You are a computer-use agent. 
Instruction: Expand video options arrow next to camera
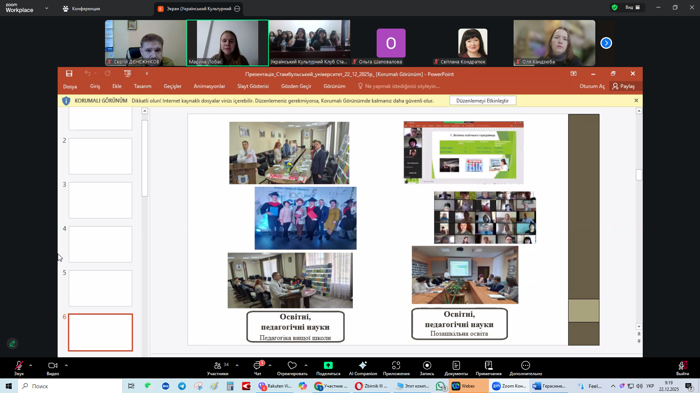[x=66, y=365]
